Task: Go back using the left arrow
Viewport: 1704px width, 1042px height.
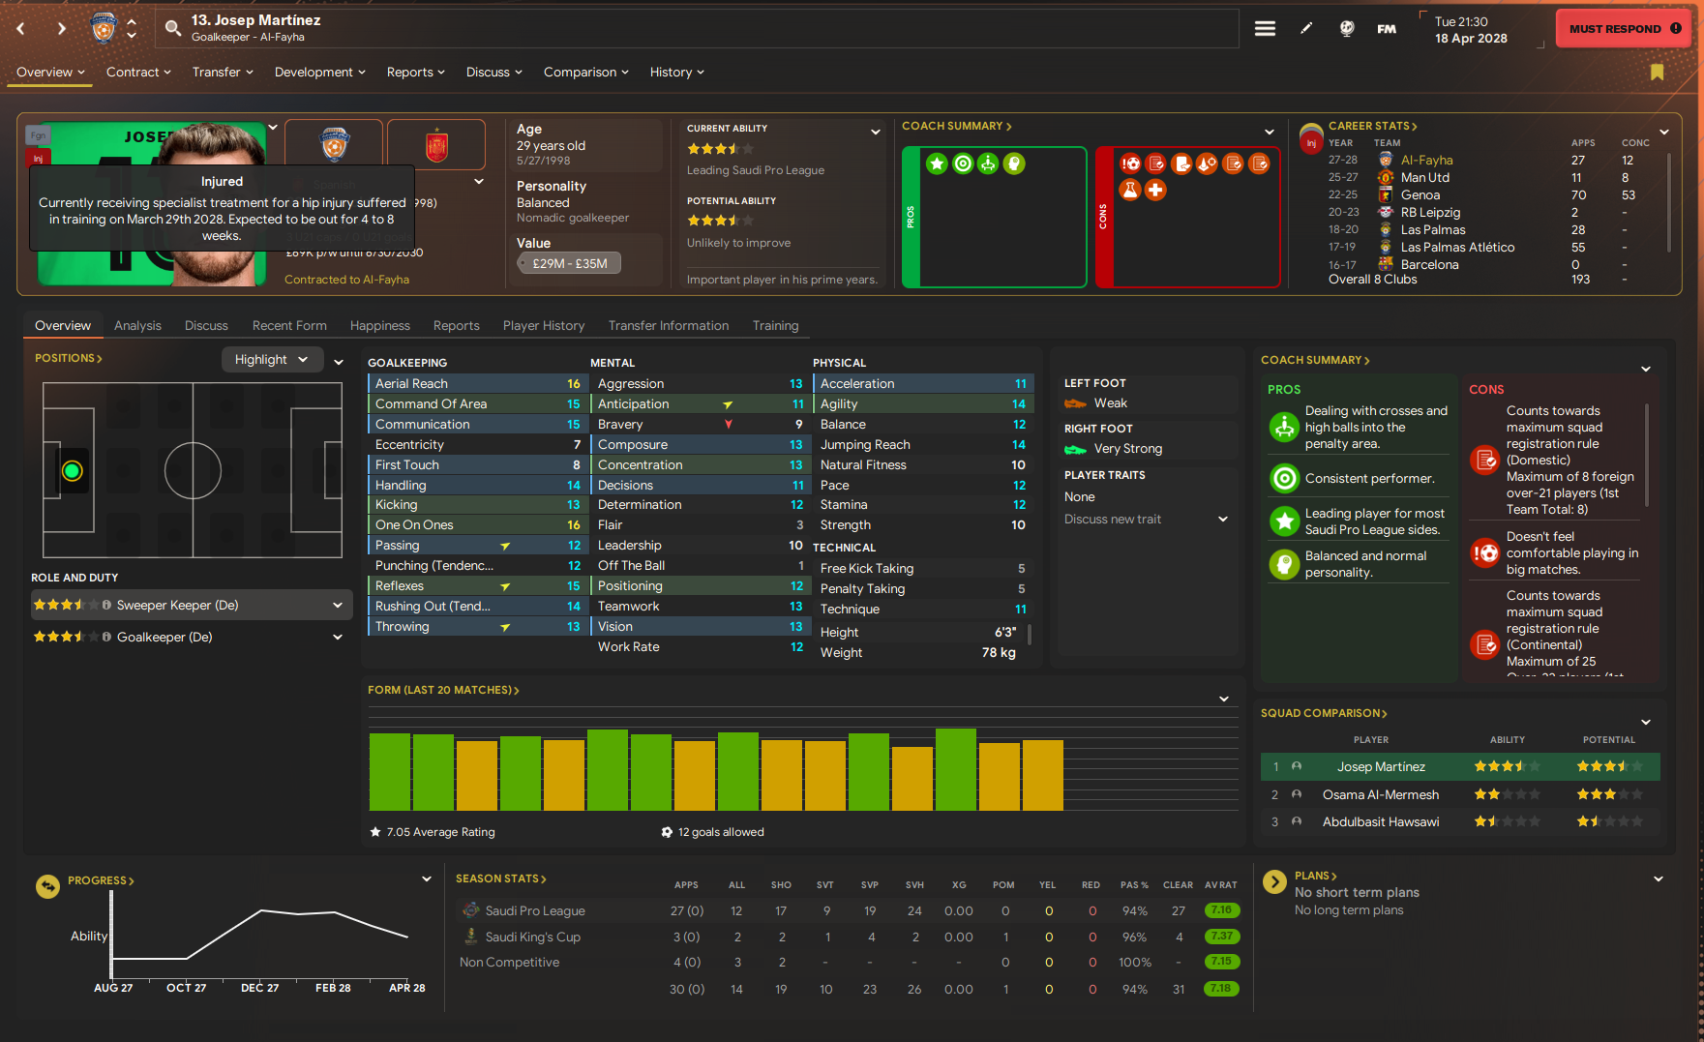Action: pyautogui.click(x=20, y=29)
